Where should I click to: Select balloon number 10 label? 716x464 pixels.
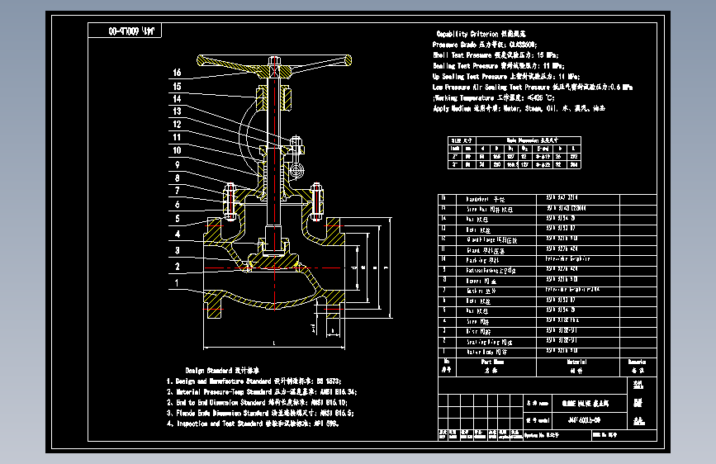click(178, 150)
